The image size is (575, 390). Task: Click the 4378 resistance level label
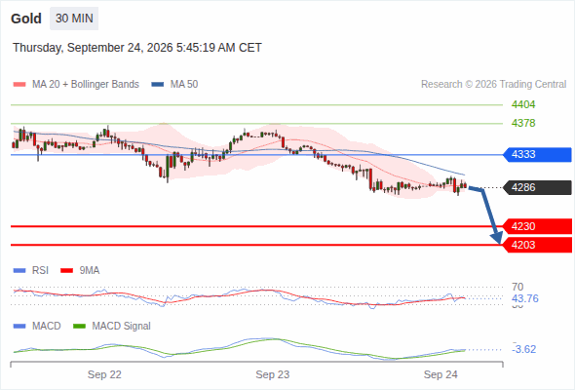(523, 123)
